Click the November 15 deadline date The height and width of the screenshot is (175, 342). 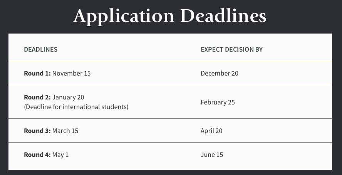(72, 73)
